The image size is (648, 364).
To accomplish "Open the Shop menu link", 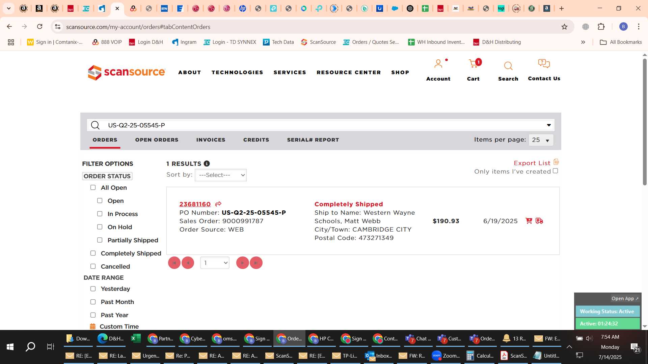I will pos(400,72).
